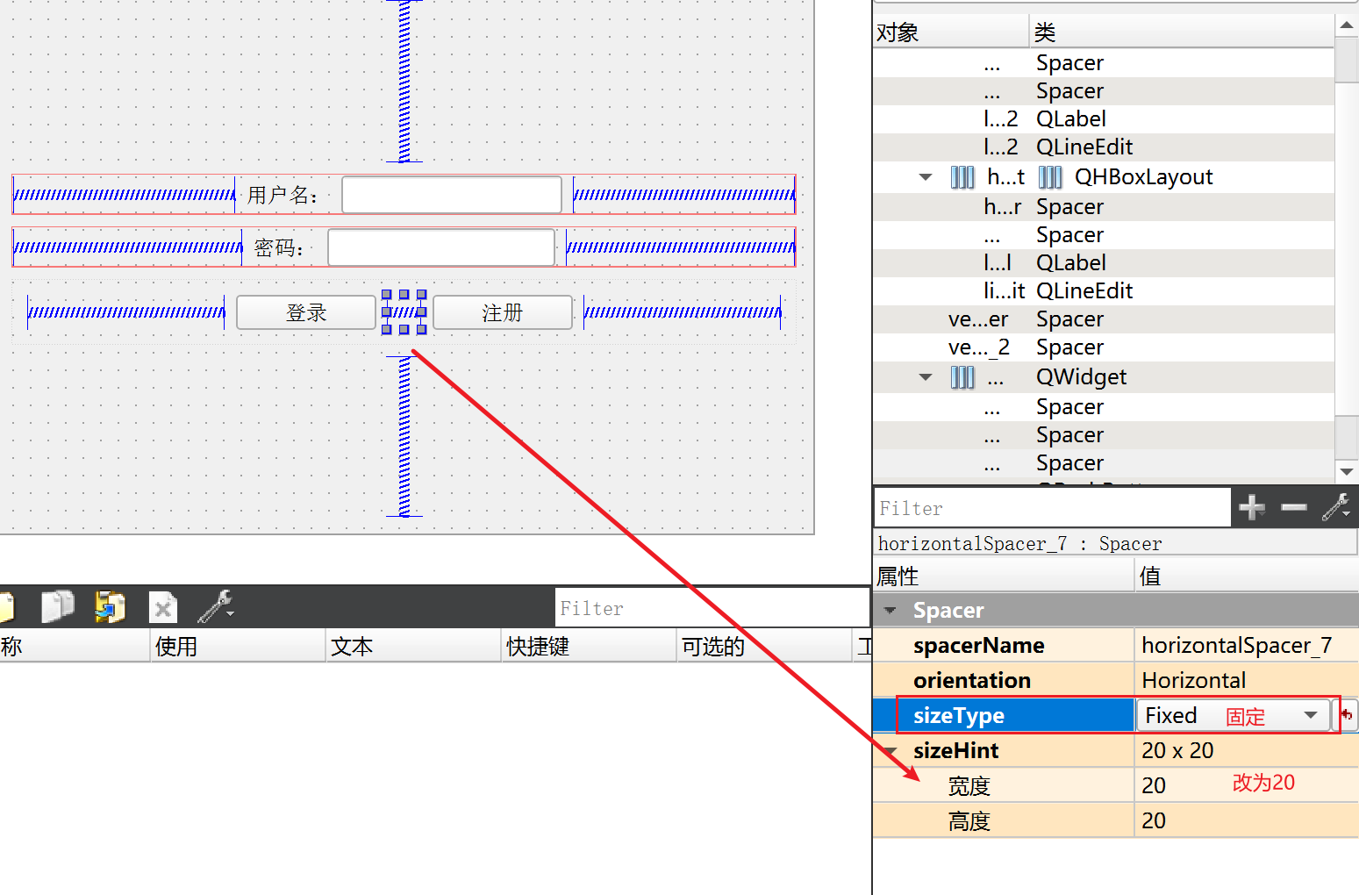Click the Copy action icon in the action editor
Viewport: 1359px width, 895px height.
pos(58,606)
